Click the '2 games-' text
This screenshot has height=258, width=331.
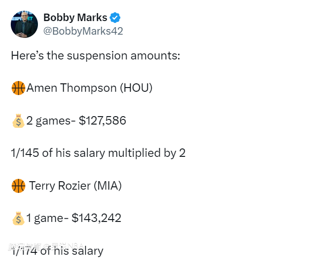pos(51,121)
